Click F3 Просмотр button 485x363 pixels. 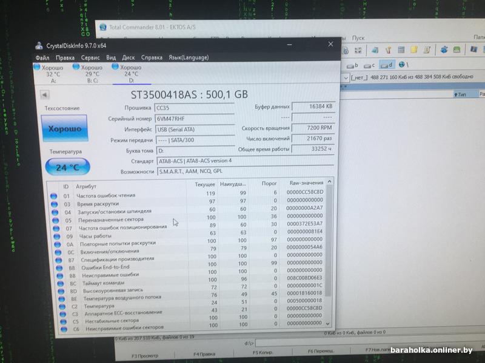tap(145, 356)
